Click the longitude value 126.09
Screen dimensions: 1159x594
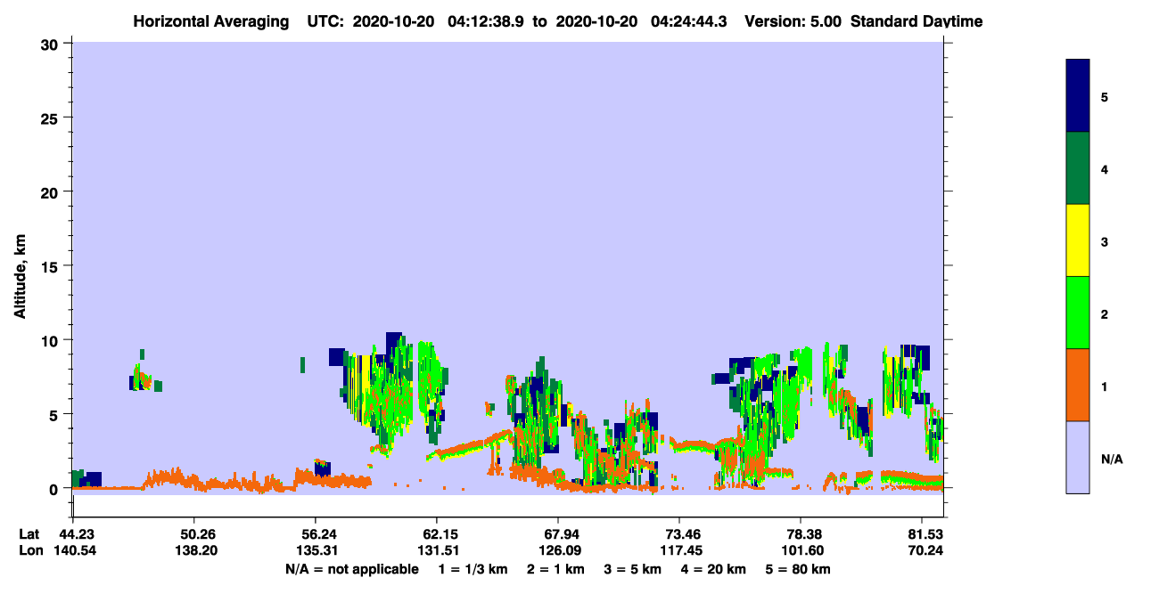[558, 550]
